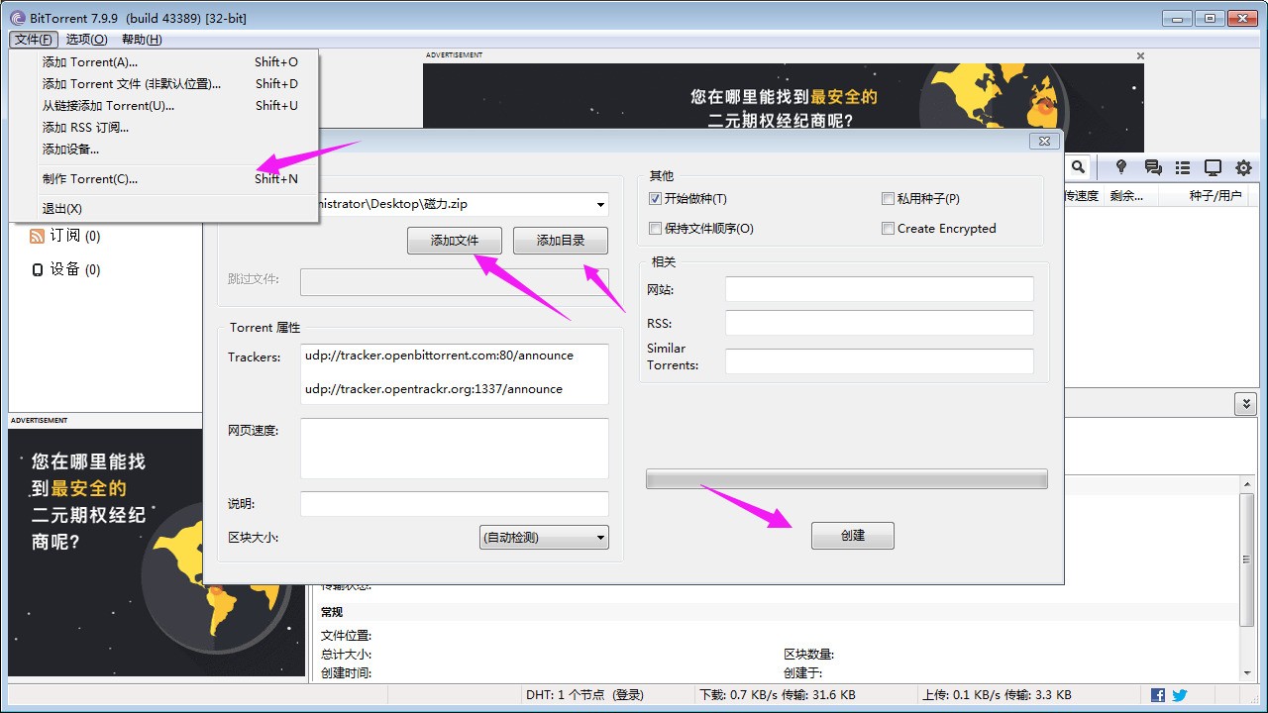
Task: Click the device phone icon in sidebar
Action: pyautogui.click(x=38, y=269)
